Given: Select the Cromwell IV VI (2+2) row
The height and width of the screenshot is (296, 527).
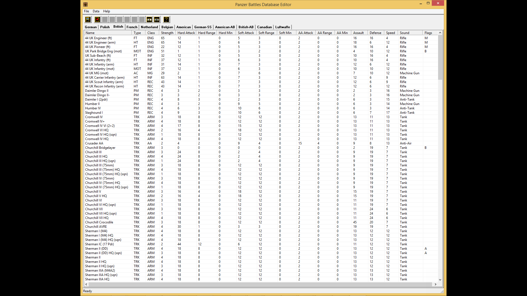Looking at the screenshot, I should [261, 126].
